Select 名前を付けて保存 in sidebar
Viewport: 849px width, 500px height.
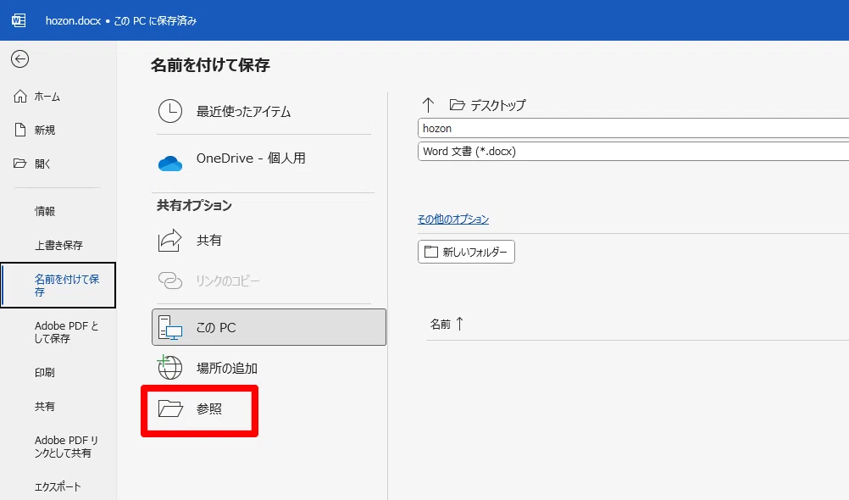58,286
